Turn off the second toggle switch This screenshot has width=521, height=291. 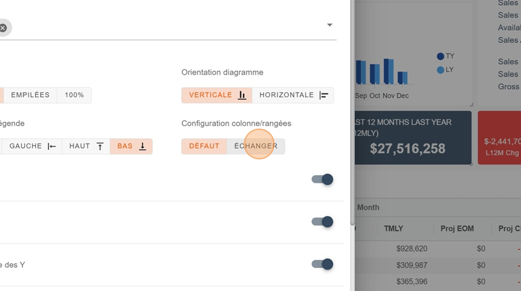click(322, 222)
